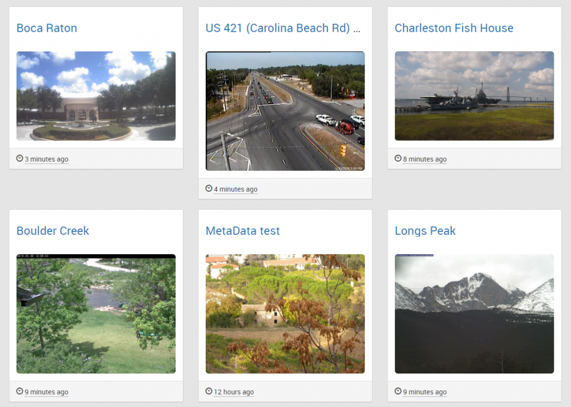
Task: Click the clock icon under Boca Raton
Action: point(20,158)
